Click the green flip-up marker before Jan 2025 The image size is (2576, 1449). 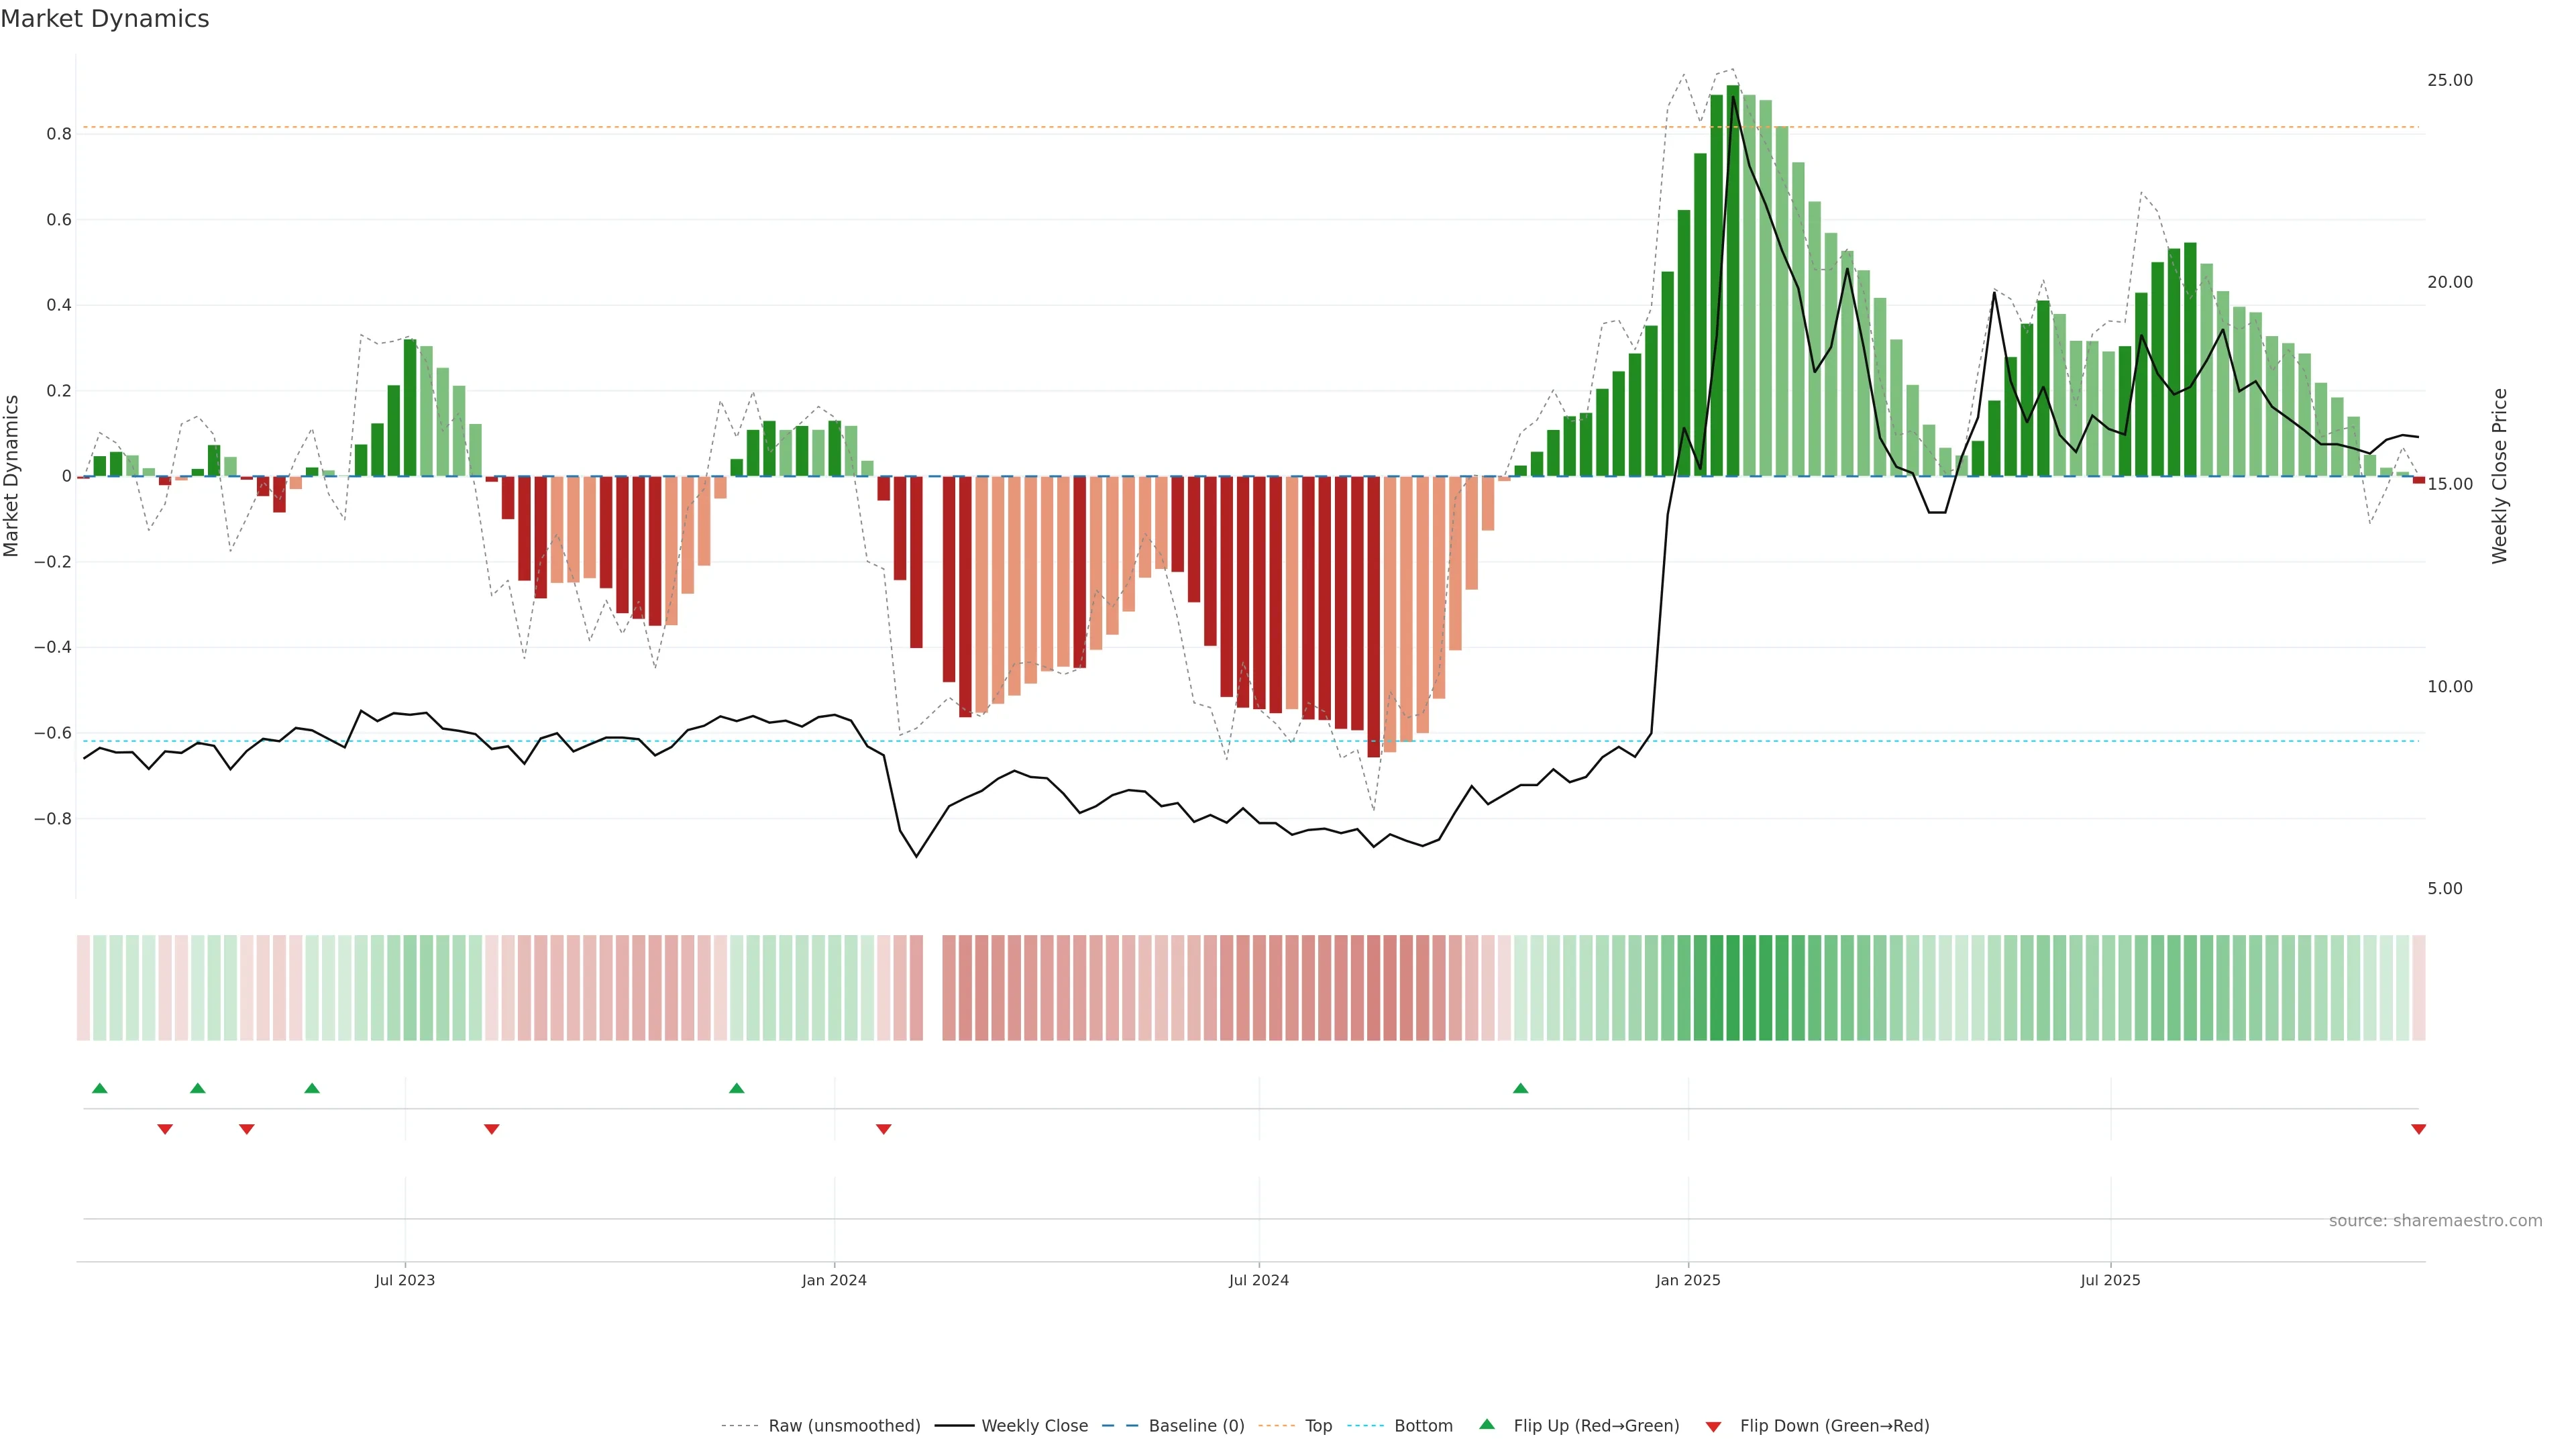(x=1520, y=1088)
